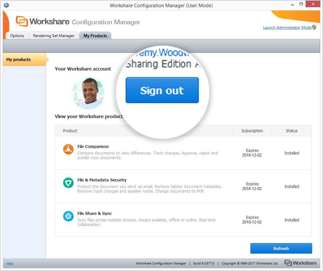Click the Product column header

point(70,131)
